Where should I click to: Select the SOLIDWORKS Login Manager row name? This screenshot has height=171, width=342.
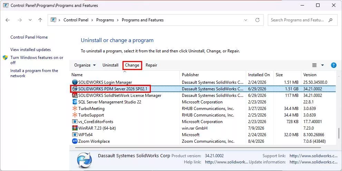[105, 82]
